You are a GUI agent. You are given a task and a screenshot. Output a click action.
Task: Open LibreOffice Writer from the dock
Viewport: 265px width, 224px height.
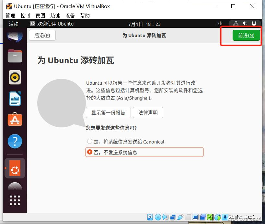click(15, 99)
